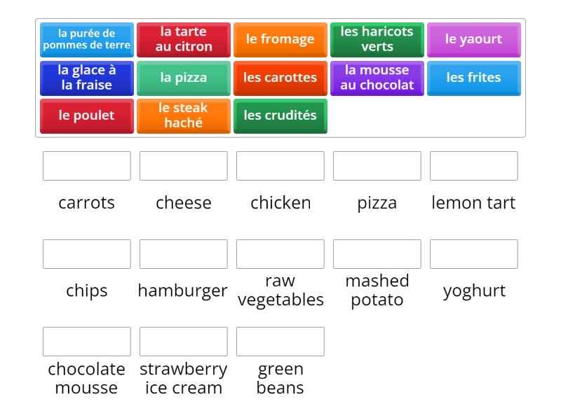This screenshot has height=420, width=561.
Task: Click the 'les frites' tile
Action: coord(474,78)
